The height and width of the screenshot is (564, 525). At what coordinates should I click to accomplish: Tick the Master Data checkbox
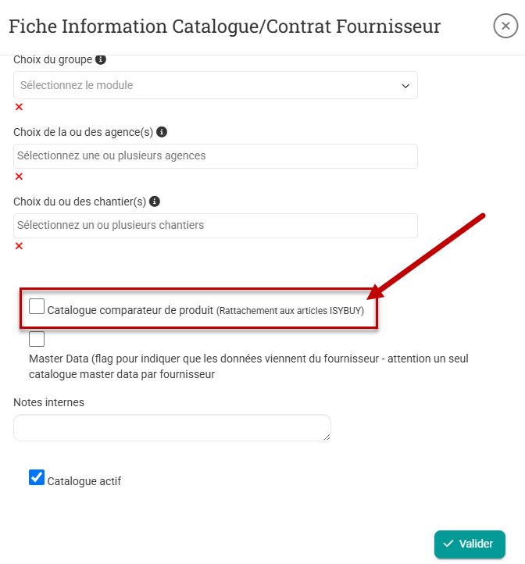pos(37,339)
